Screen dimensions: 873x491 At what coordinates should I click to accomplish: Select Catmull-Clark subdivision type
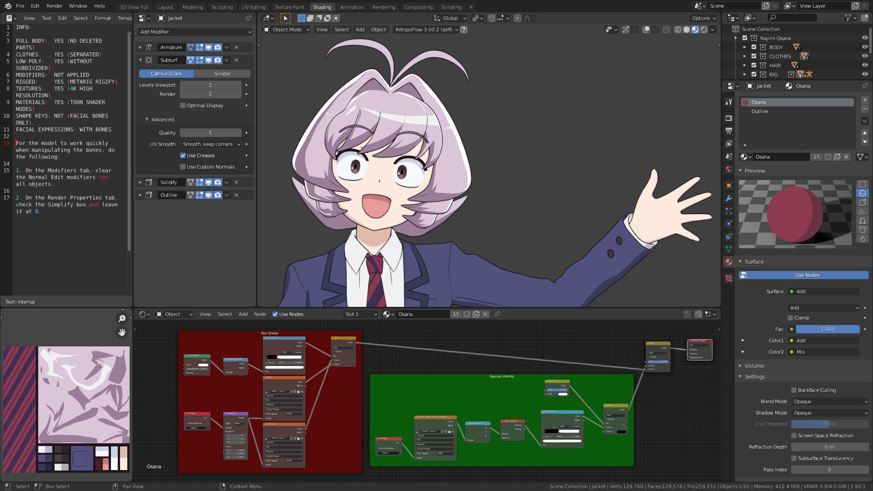click(166, 74)
